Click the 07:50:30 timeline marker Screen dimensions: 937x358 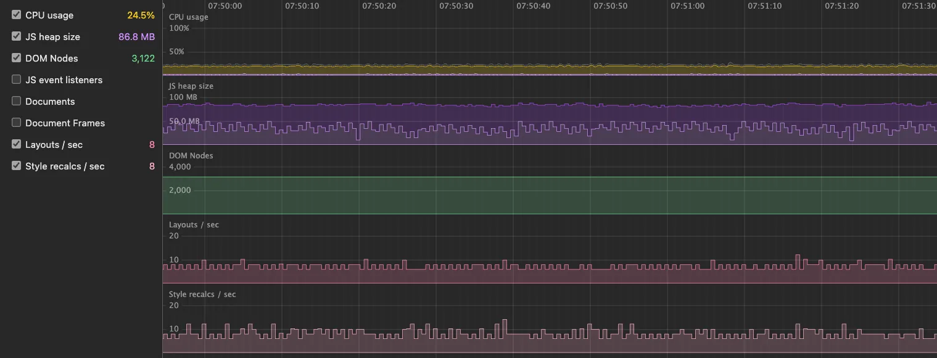point(456,6)
